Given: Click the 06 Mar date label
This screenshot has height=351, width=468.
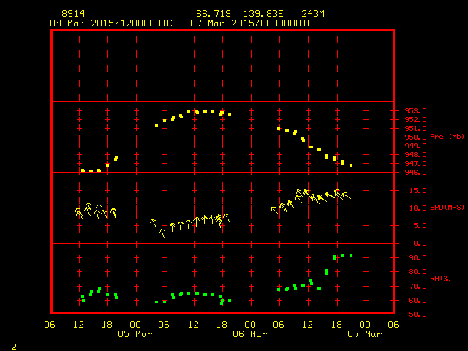Looking at the screenshot, I should coord(250,334).
